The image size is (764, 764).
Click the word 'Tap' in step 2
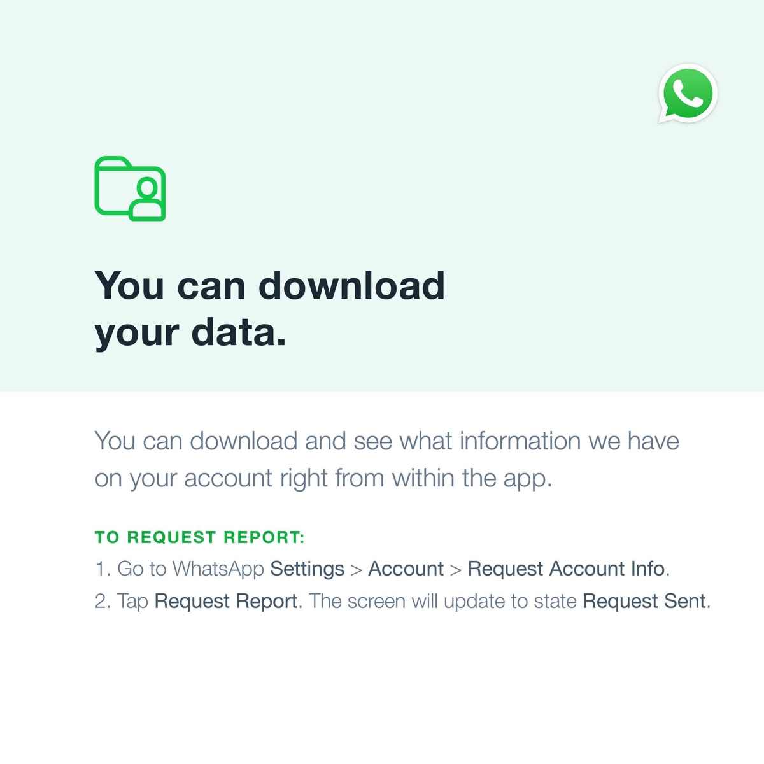coord(132,601)
